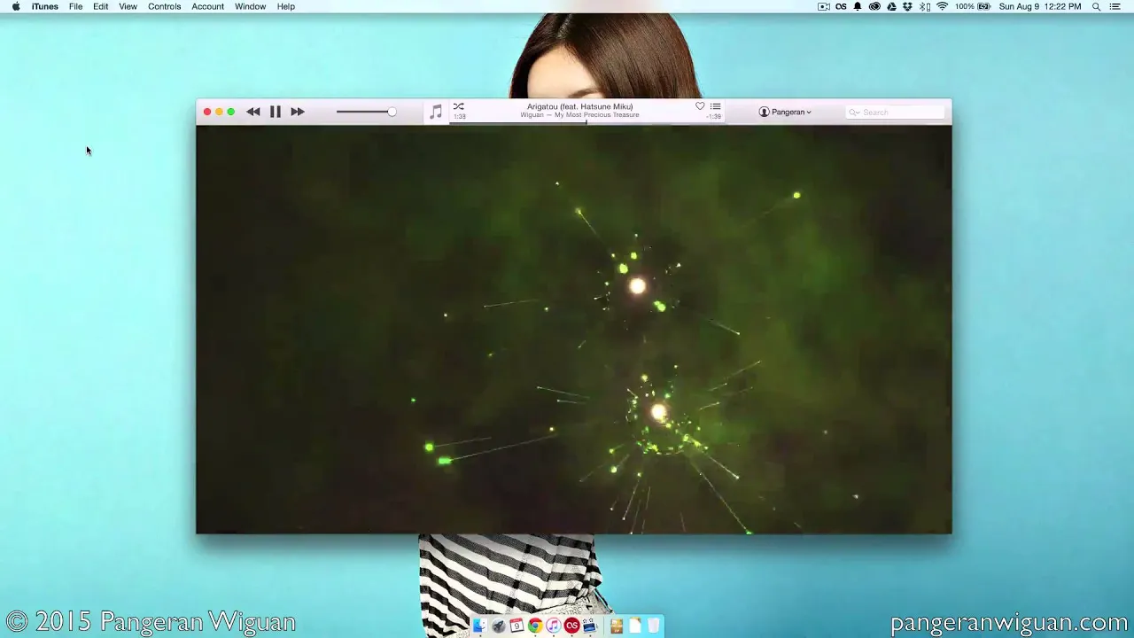Viewport: 1134px width, 638px height.
Task: Minimize the iTunes window with yellow button
Action: (219, 112)
